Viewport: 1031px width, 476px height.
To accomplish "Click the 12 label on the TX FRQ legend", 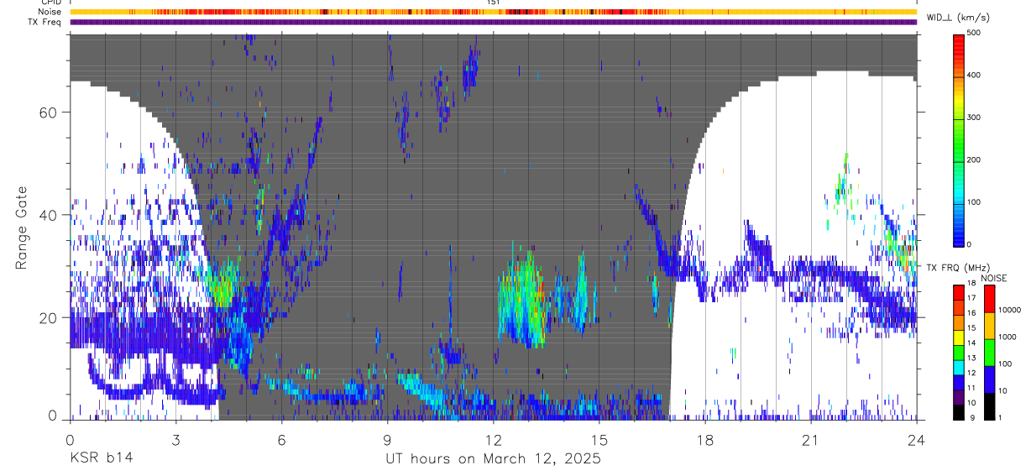I will coord(972,374).
